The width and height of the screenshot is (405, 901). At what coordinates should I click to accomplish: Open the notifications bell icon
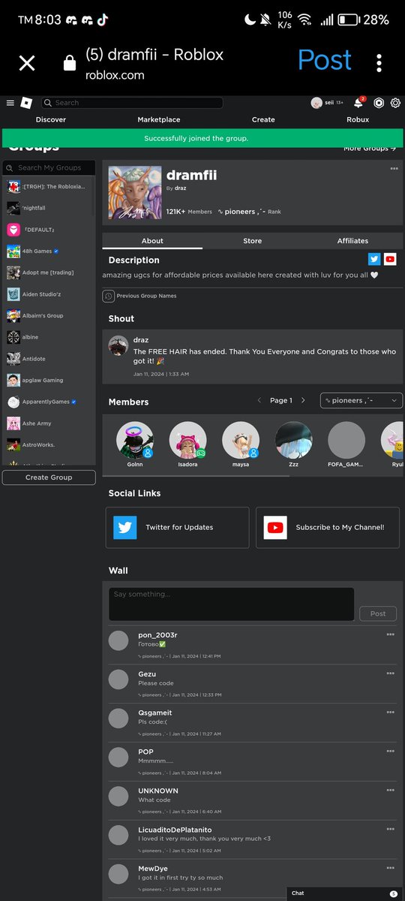tap(359, 103)
